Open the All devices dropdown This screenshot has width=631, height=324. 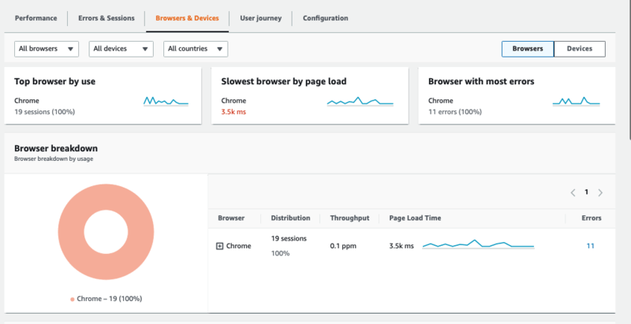coord(121,49)
